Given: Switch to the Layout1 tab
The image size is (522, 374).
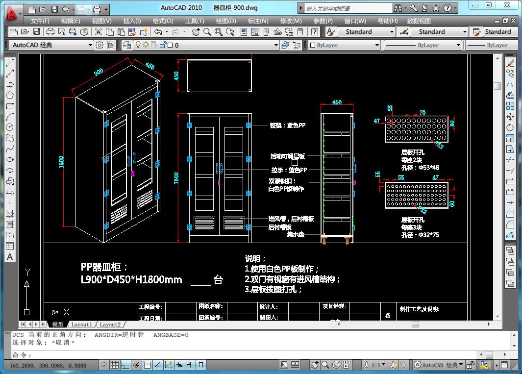Looking at the screenshot, I should point(81,324).
